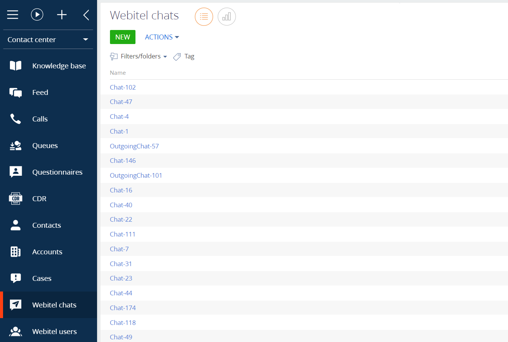The image size is (508, 342).
Task: Open the Chat-44 record
Action: tap(121, 293)
